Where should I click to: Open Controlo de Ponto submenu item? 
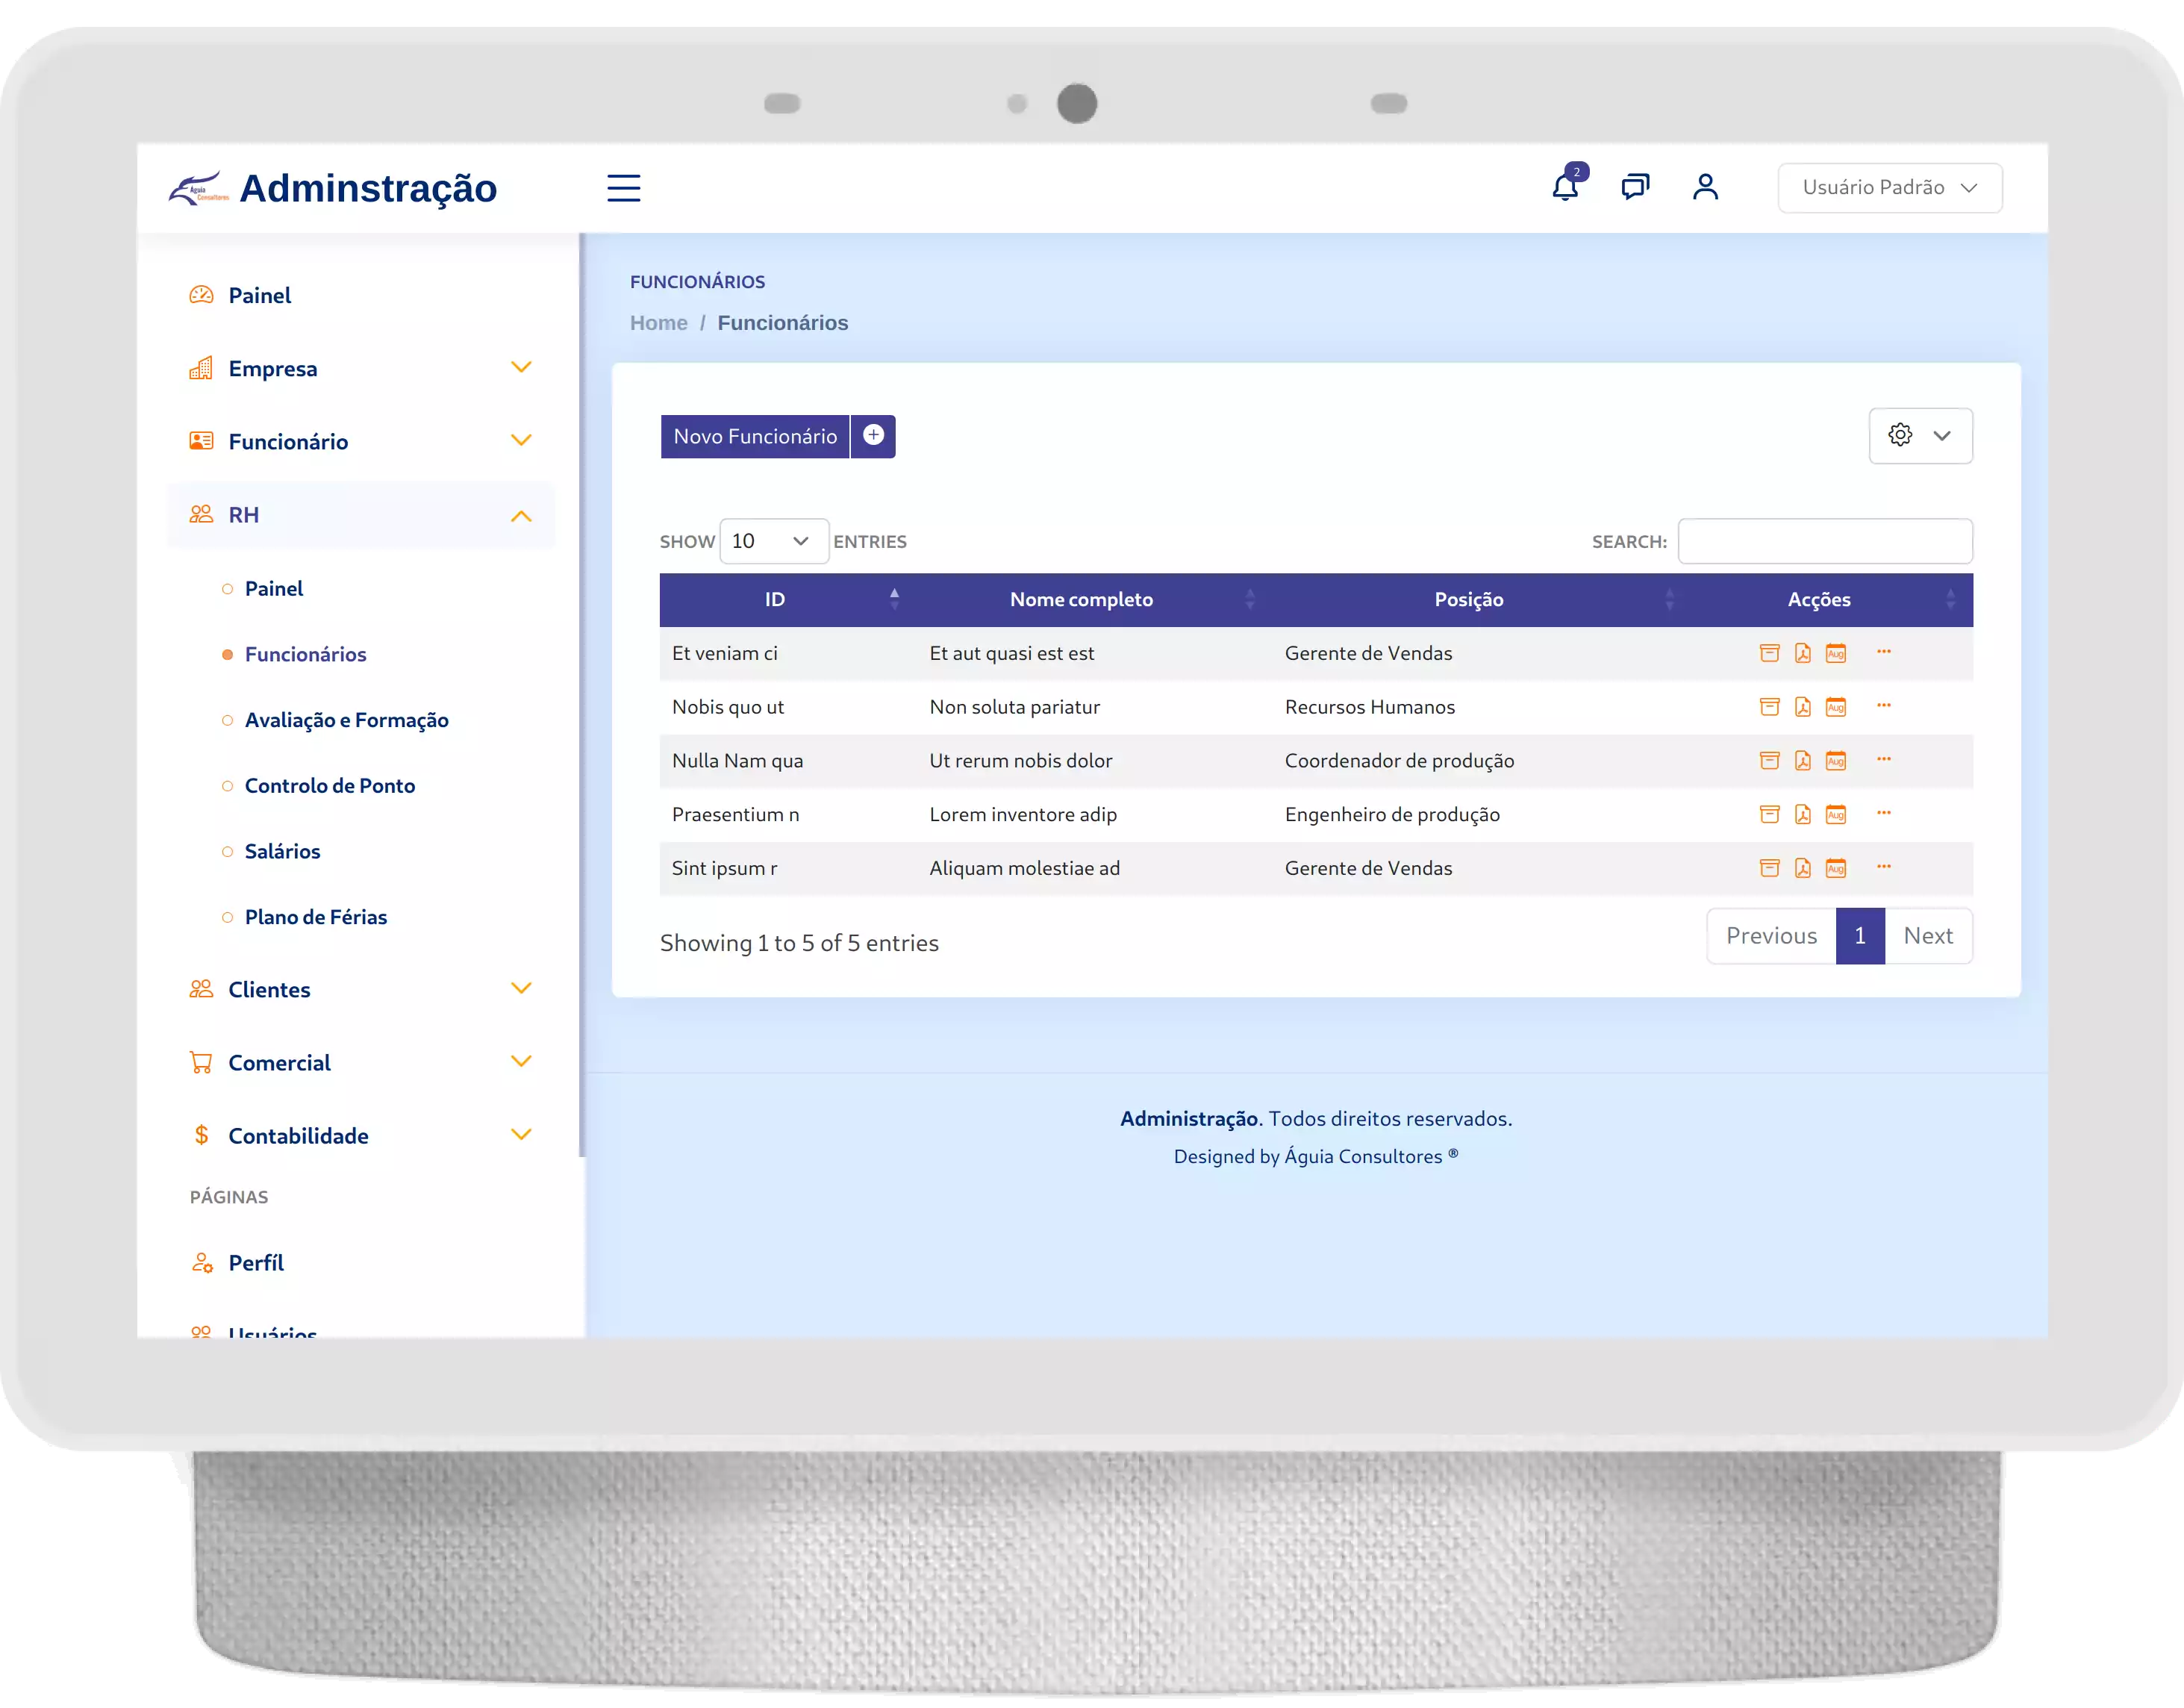(329, 786)
